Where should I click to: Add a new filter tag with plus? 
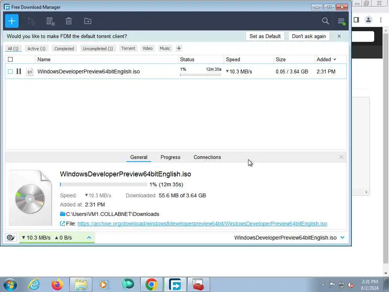click(x=179, y=48)
